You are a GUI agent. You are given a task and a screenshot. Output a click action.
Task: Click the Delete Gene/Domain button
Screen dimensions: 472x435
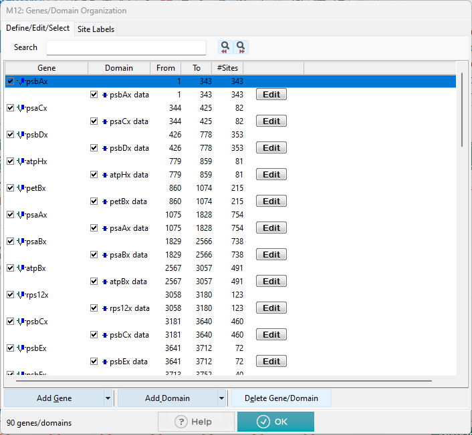coord(281,398)
